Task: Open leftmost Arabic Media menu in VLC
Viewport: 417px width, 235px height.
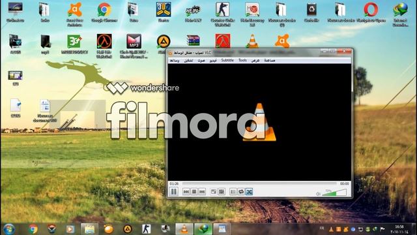Action: (175, 61)
